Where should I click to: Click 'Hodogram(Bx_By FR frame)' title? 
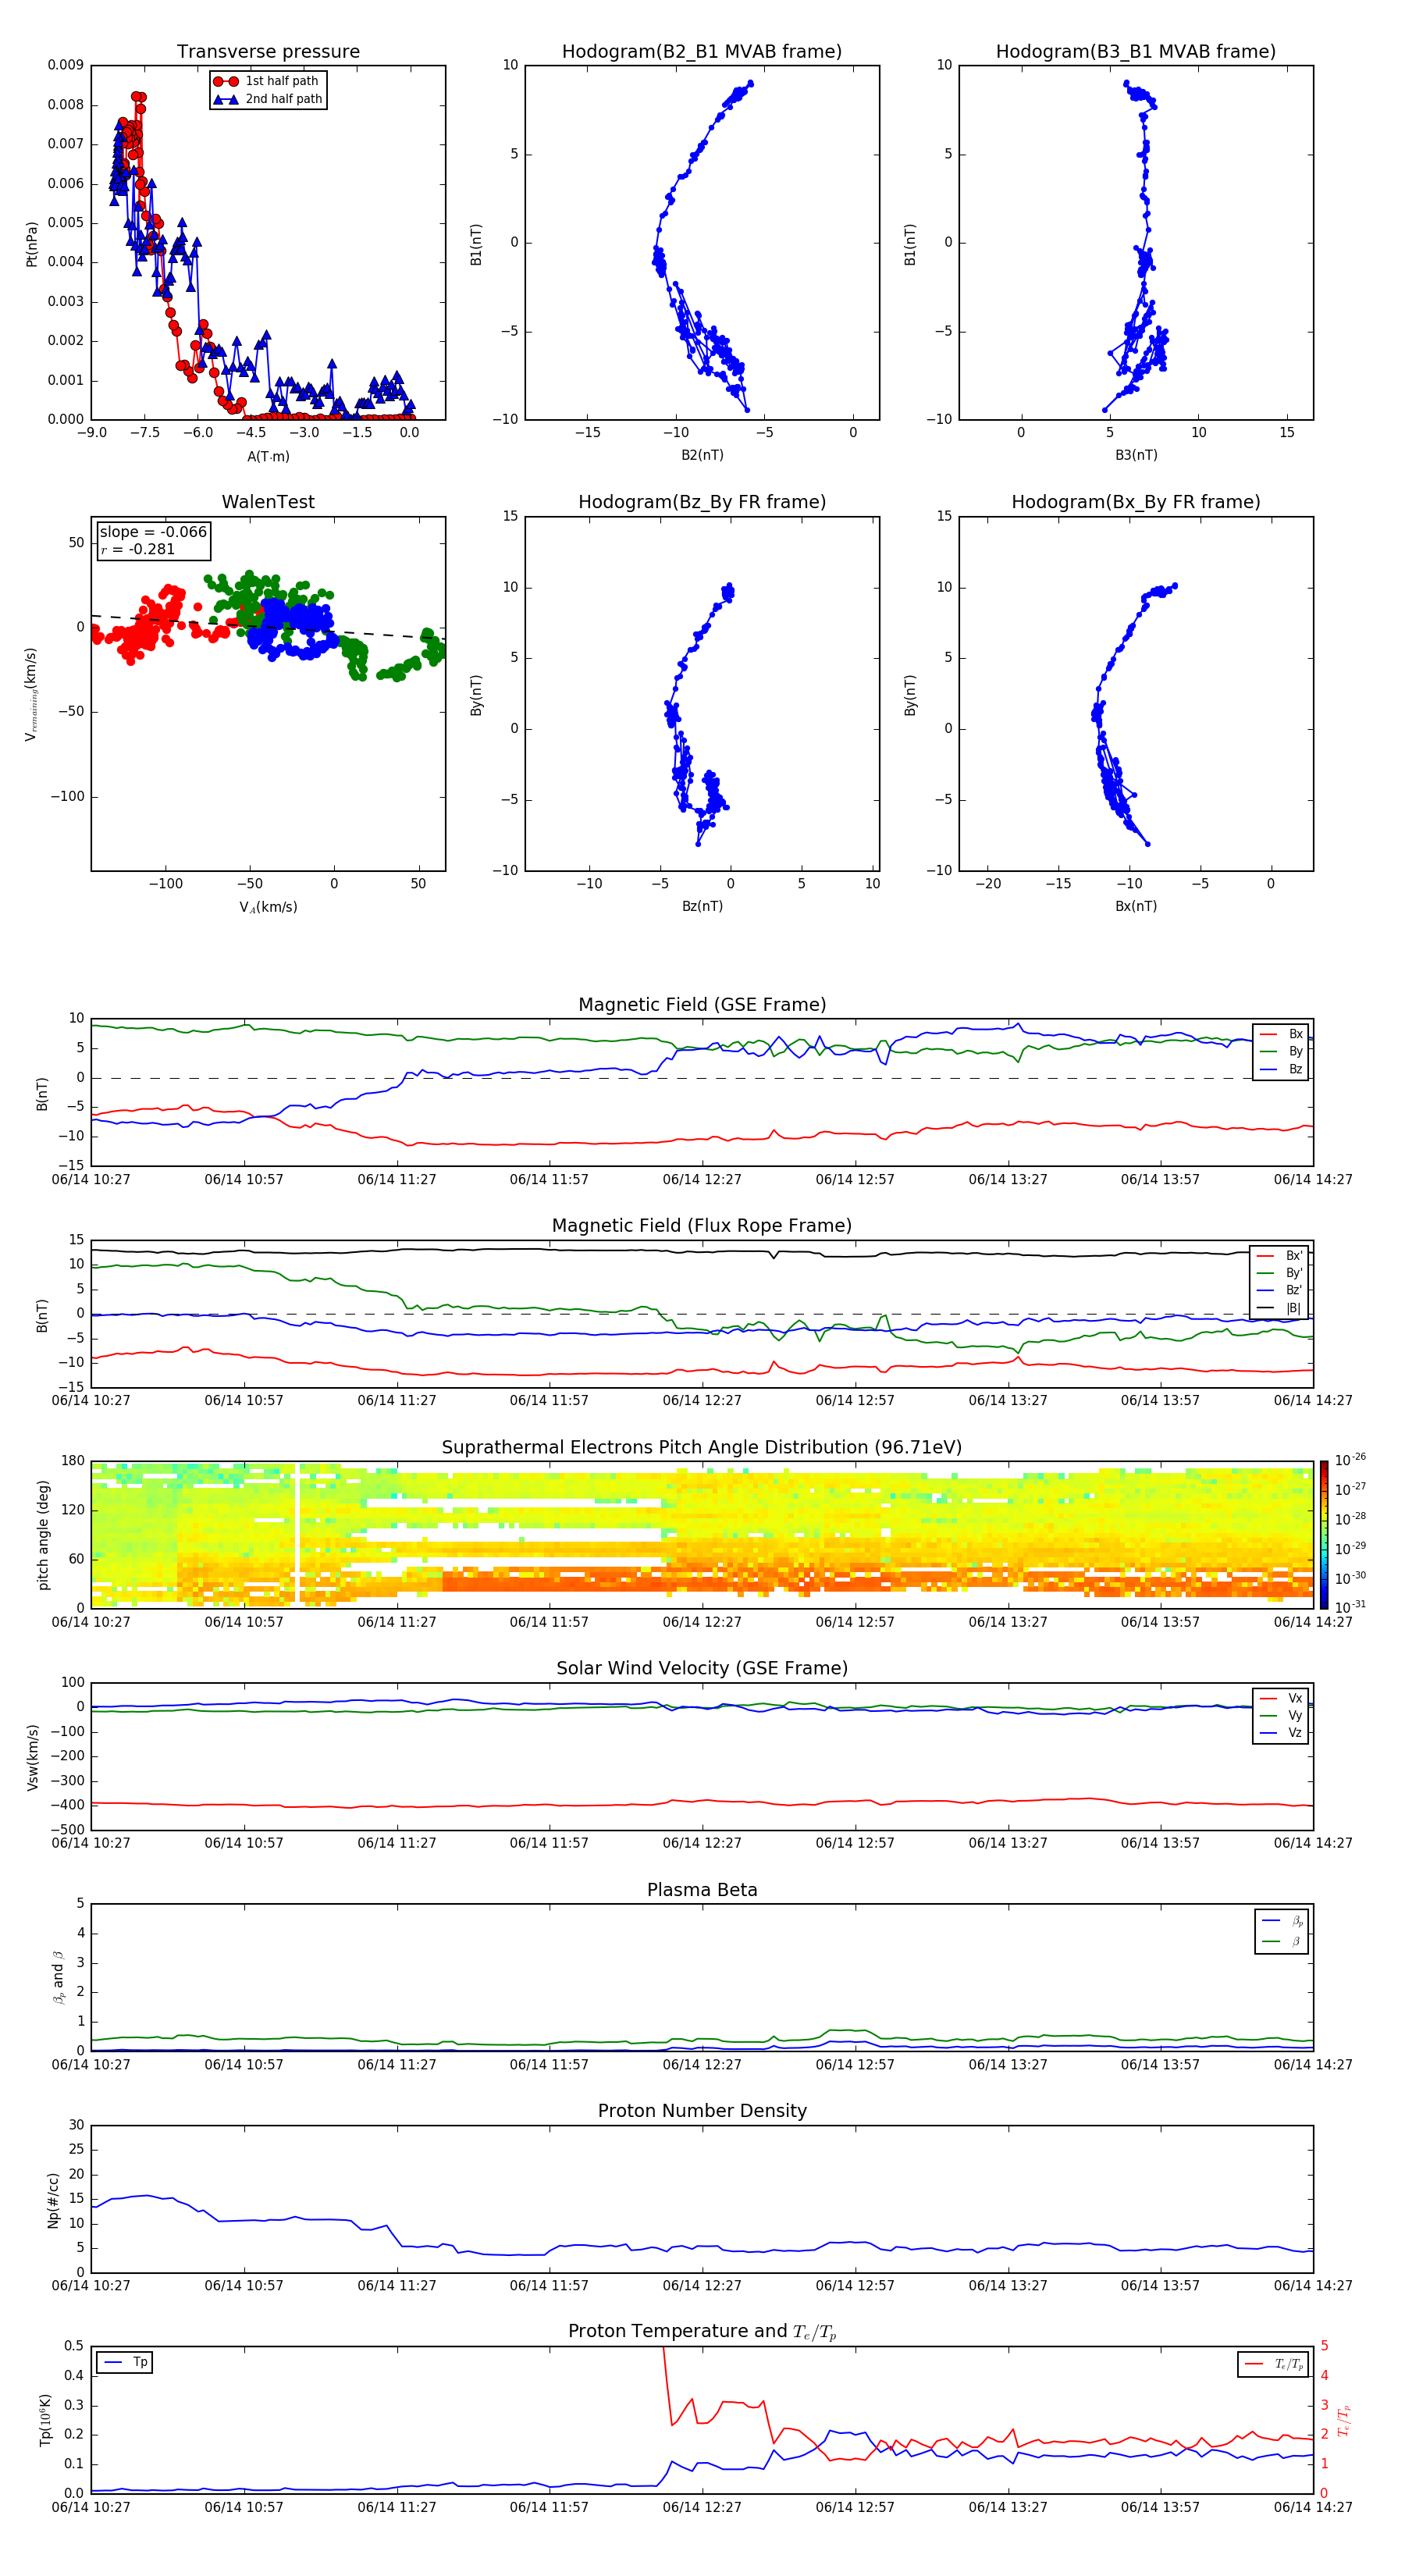[x=1136, y=502]
